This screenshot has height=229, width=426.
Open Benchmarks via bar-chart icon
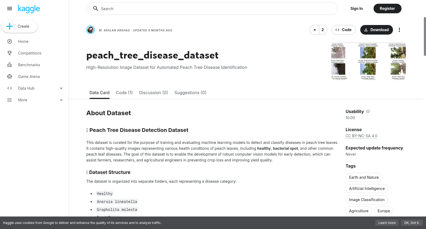tap(10, 65)
